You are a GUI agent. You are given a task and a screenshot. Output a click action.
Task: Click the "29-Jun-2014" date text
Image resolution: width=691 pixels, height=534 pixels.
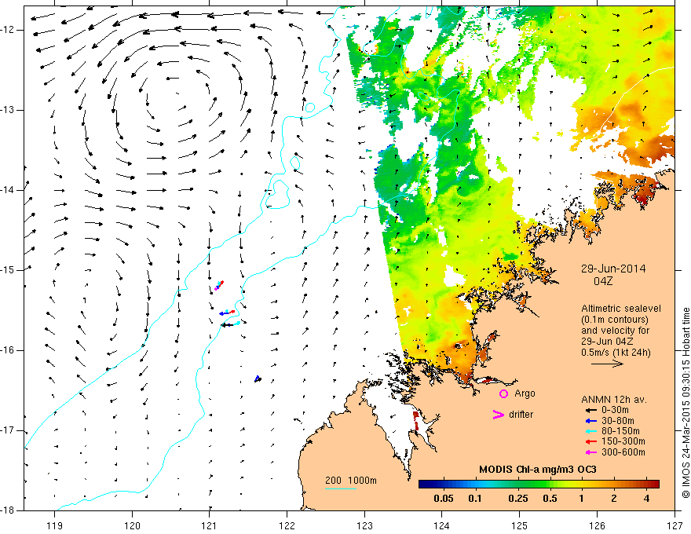tap(613, 269)
